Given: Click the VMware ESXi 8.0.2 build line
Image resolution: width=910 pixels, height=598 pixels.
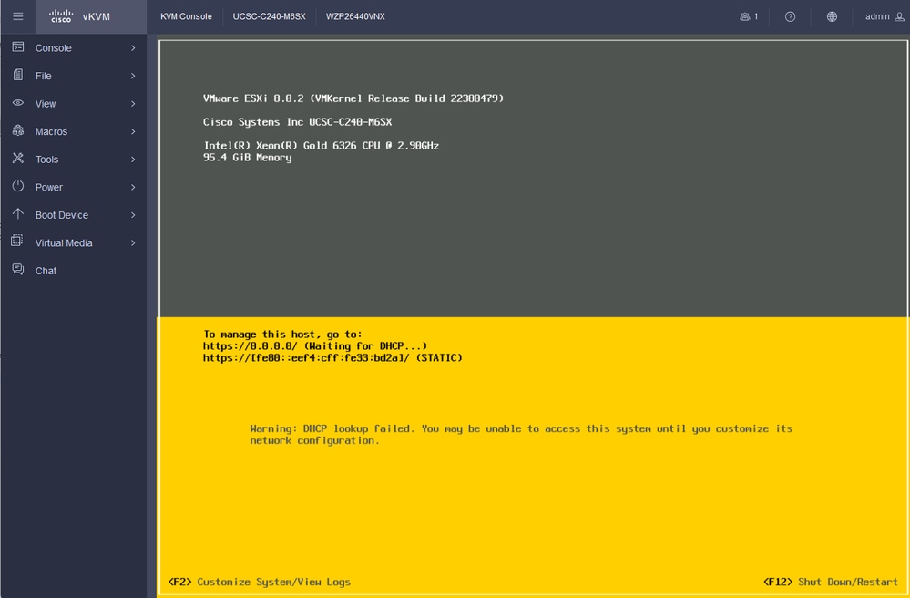Looking at the screenshot, I should 353,98.
